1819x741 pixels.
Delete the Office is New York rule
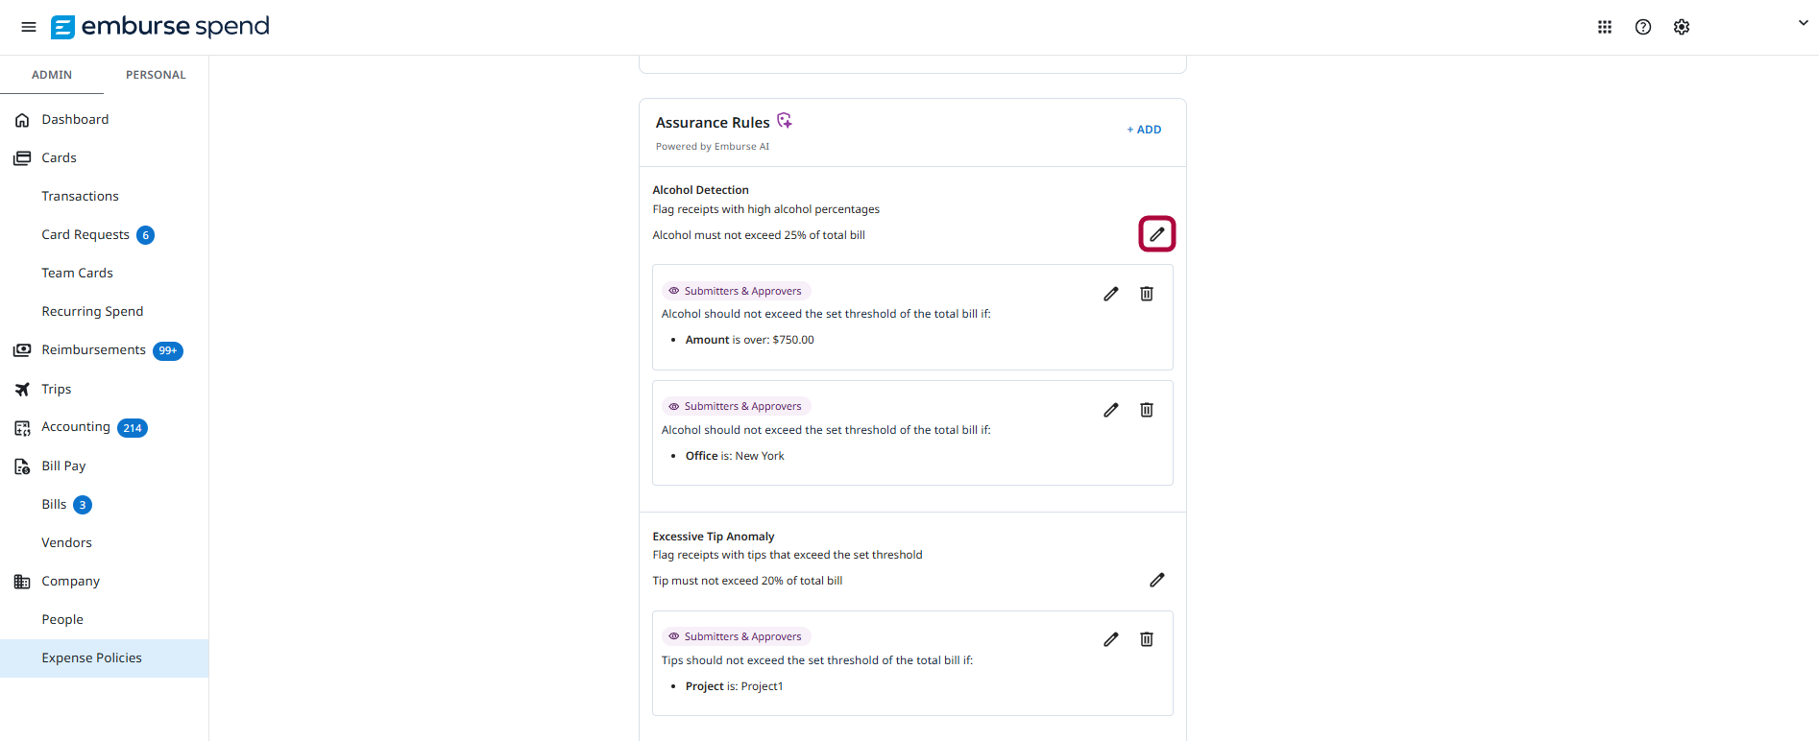[1147, 410]
